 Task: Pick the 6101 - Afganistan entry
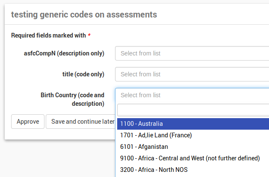[144, 147]
